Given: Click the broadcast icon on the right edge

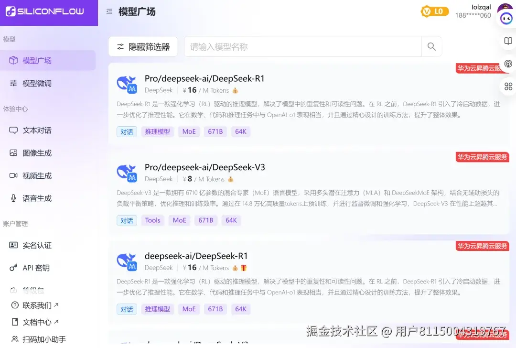Looking at the screenshot, I should point(508,64).
